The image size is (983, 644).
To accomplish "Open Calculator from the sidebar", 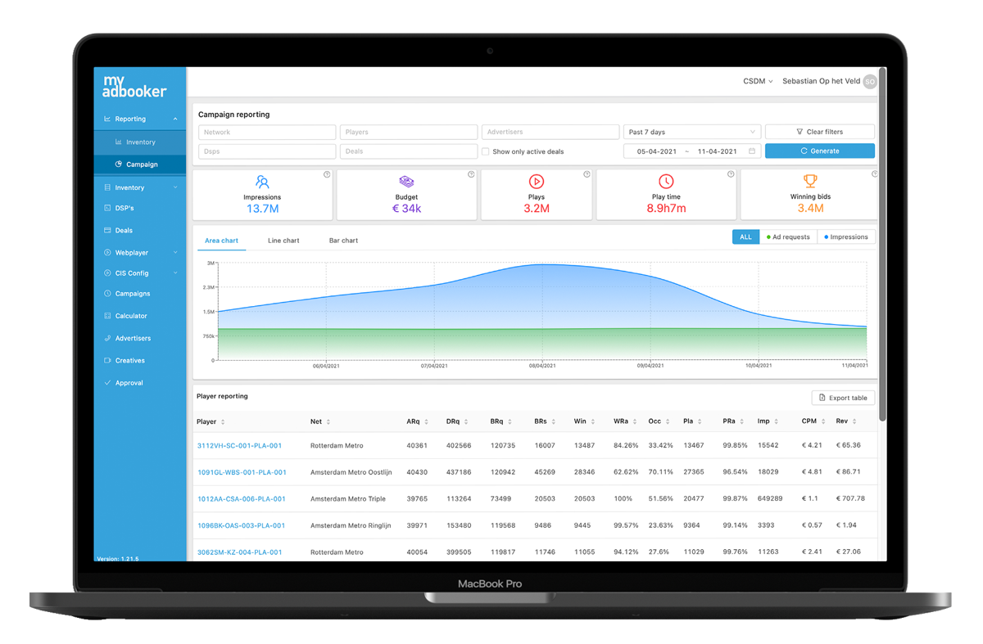I will pyautogui.click(x=131, y=316).
